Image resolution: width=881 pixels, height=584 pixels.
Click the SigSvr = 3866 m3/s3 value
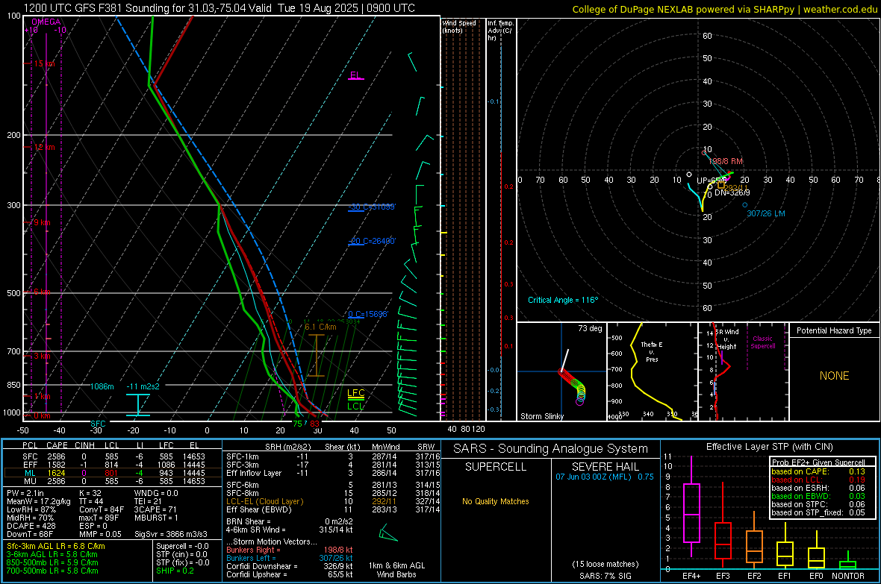(170, 534)
